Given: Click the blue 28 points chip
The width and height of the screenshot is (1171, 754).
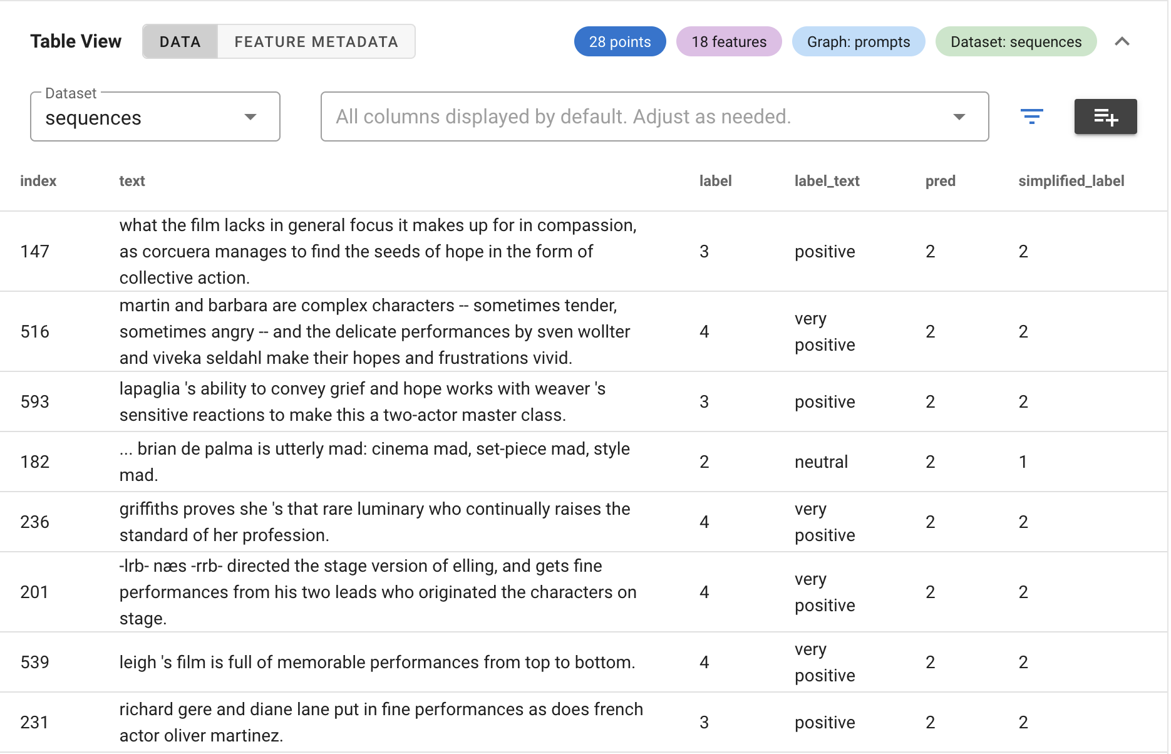Looking at the screenshot, I should click(x=619, y=41).
